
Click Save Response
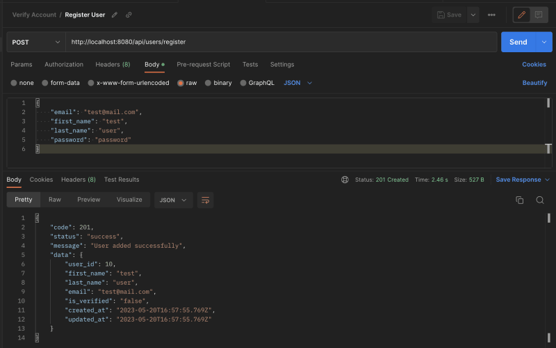point(518,180)
